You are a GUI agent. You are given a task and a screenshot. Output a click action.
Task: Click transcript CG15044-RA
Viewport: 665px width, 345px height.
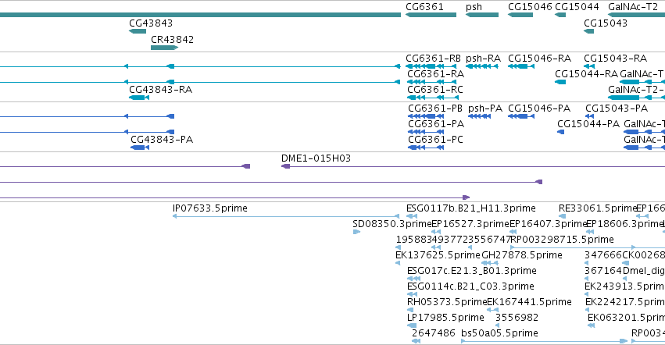(587, 74)
